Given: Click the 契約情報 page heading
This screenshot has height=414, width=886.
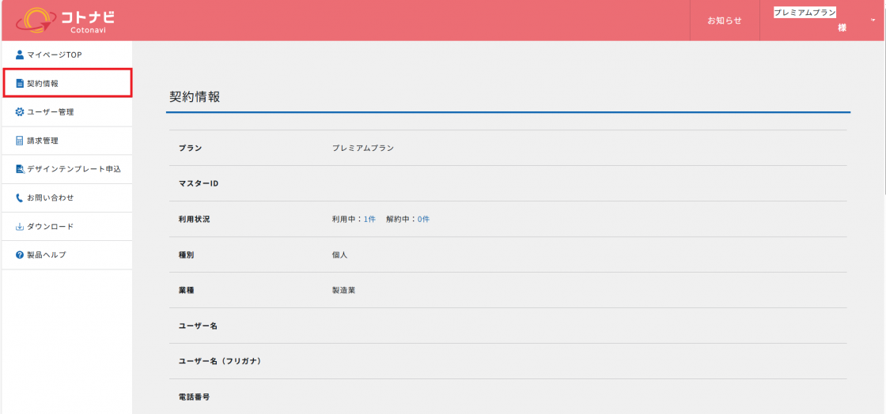Looking at the screenshot, I should point(195,97).
